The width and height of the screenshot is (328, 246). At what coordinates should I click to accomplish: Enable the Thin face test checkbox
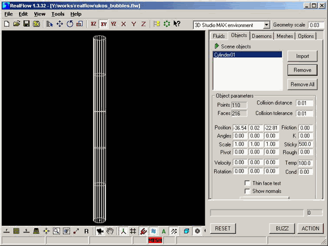[x=247, y=183]
